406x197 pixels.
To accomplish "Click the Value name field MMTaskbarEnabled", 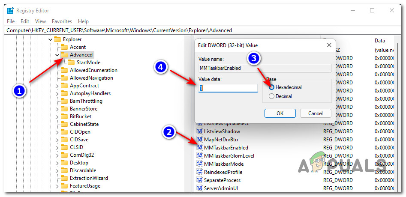I will tap(265, 68).
